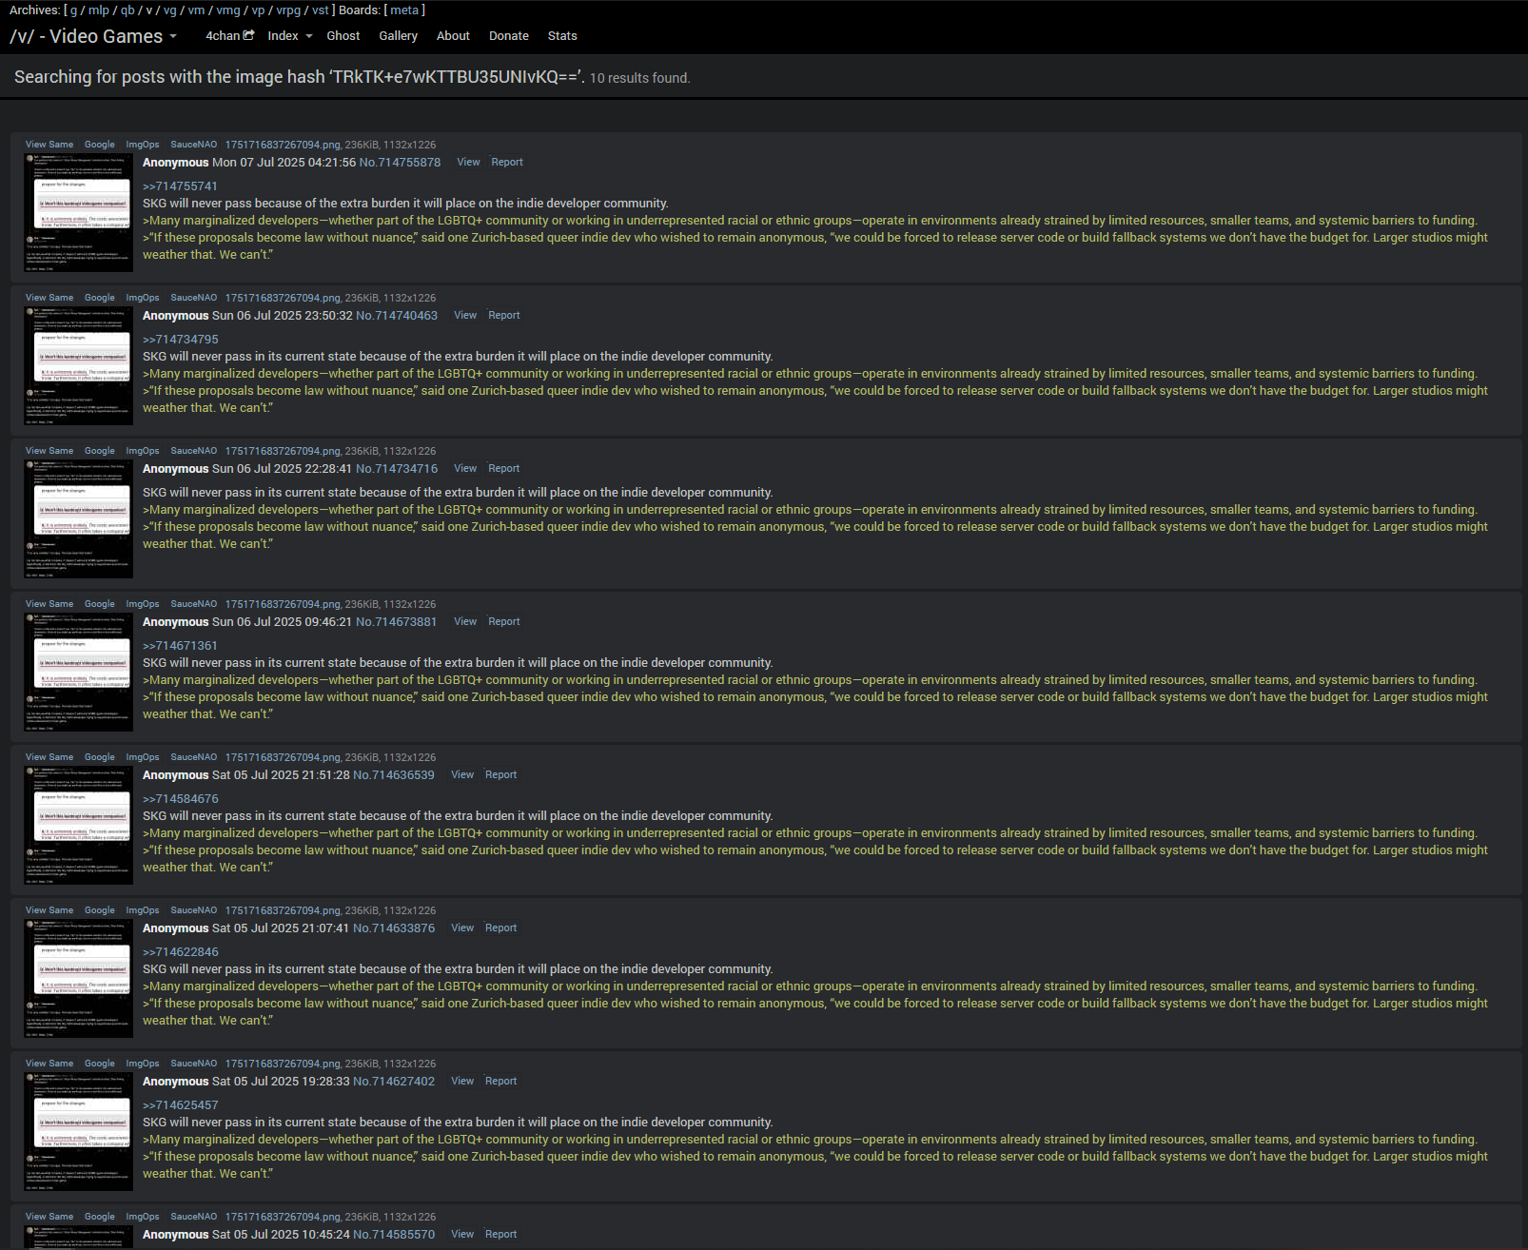Report post No.714627402
1528x1250 pixels.
click(x=501, y=1082)
